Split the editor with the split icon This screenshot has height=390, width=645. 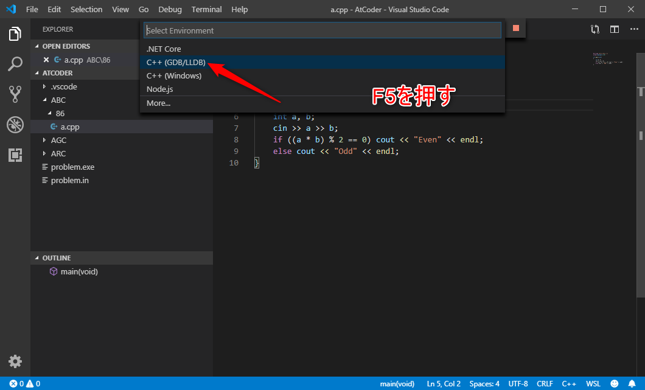(615, 29)
